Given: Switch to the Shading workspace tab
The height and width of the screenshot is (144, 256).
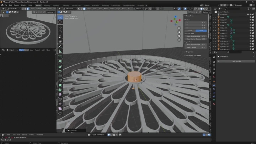Looking at the screenshot, I should [86, 6].
